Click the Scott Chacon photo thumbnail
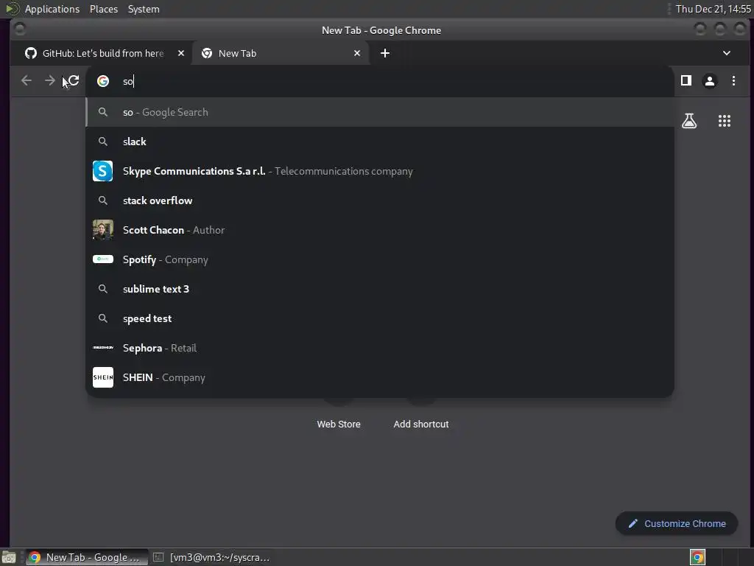 click(x=103, y=230)
